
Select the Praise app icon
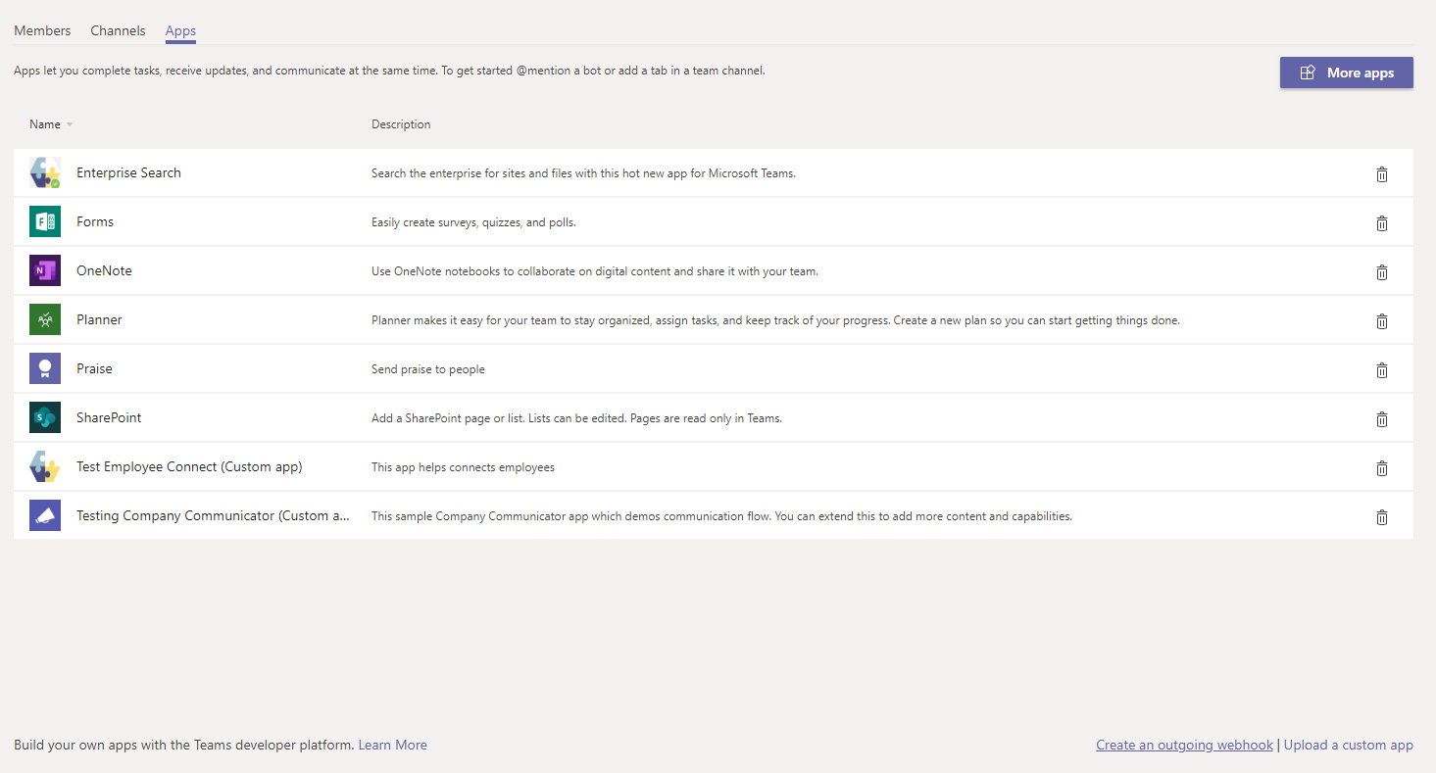click(x=44, y=368)
